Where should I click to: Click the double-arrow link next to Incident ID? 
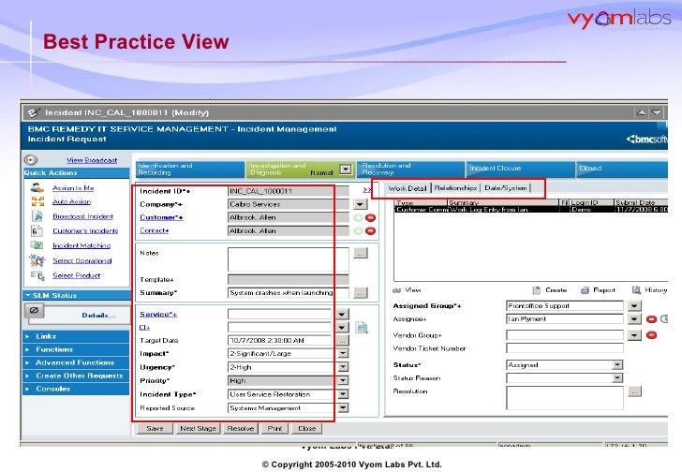pyautogui.click(x=366, y=190)
